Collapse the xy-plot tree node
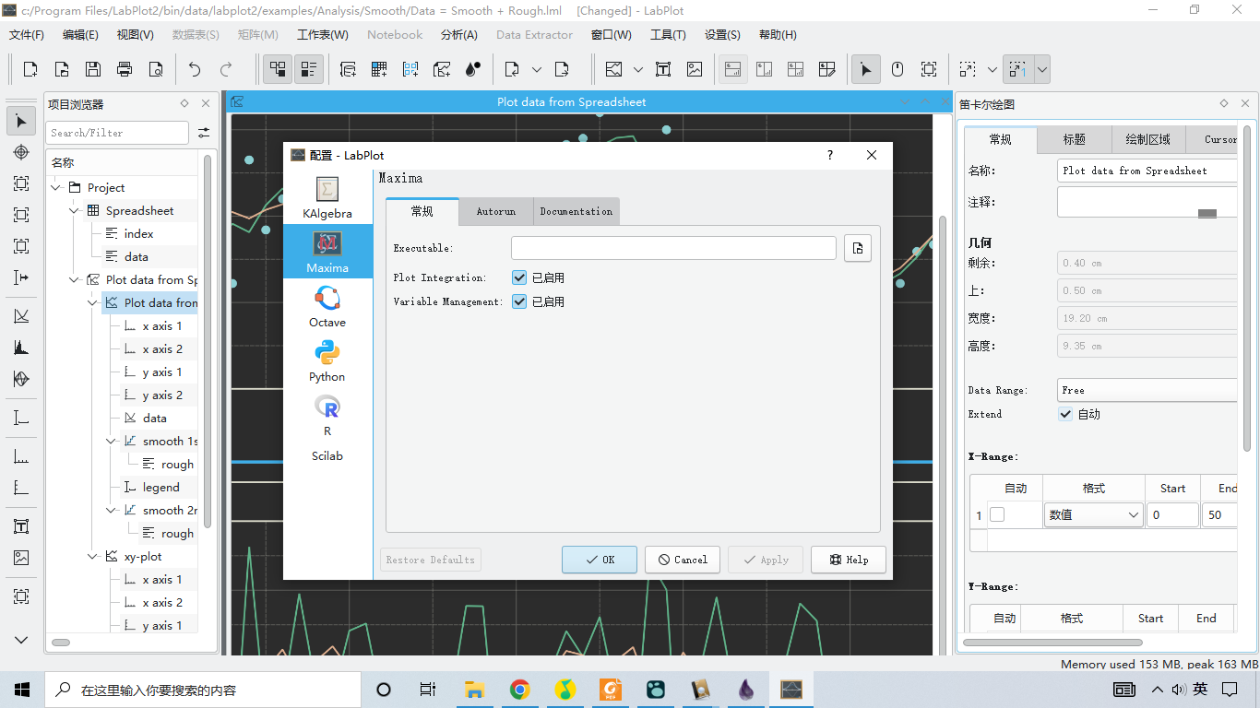1260x708 pixels. click(93, 557)
